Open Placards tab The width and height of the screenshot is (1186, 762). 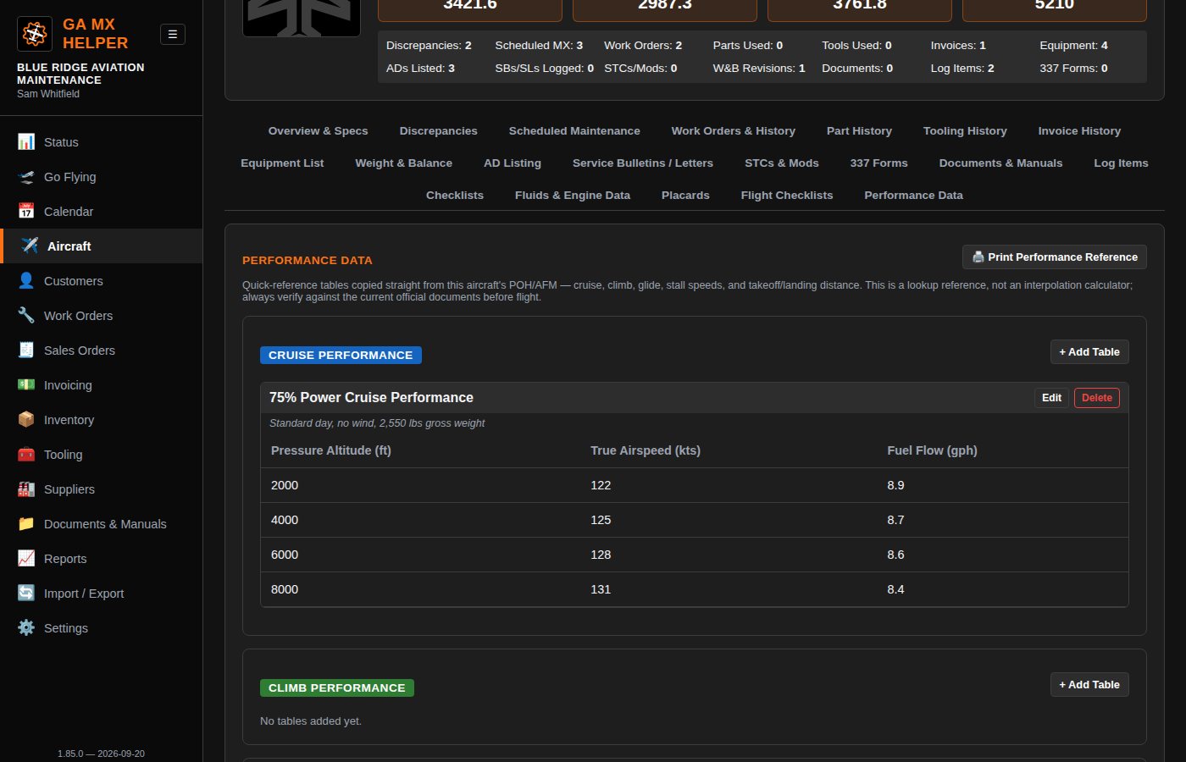[685, 195]
